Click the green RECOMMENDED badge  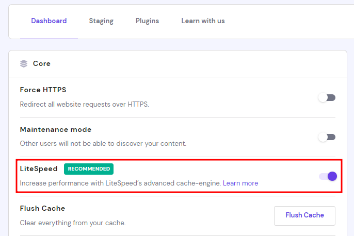pyautogui.click(x=89, y=168)
